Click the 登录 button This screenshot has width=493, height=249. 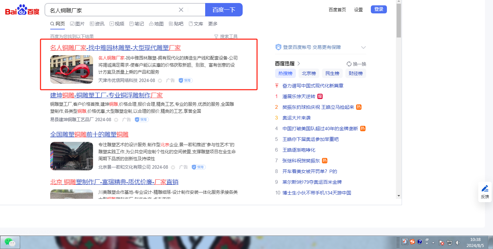tap(379, 9)
